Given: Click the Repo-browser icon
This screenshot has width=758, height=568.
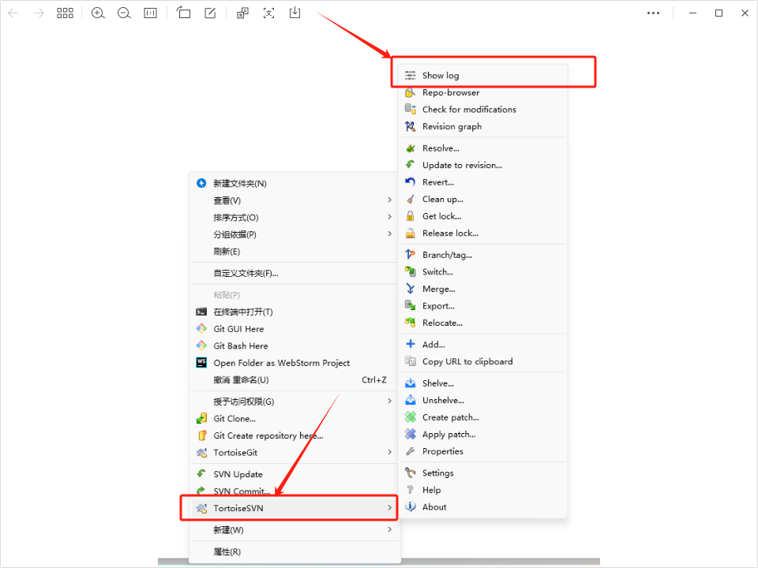Looking at the screenshot, I should click(x=410, y=92).
